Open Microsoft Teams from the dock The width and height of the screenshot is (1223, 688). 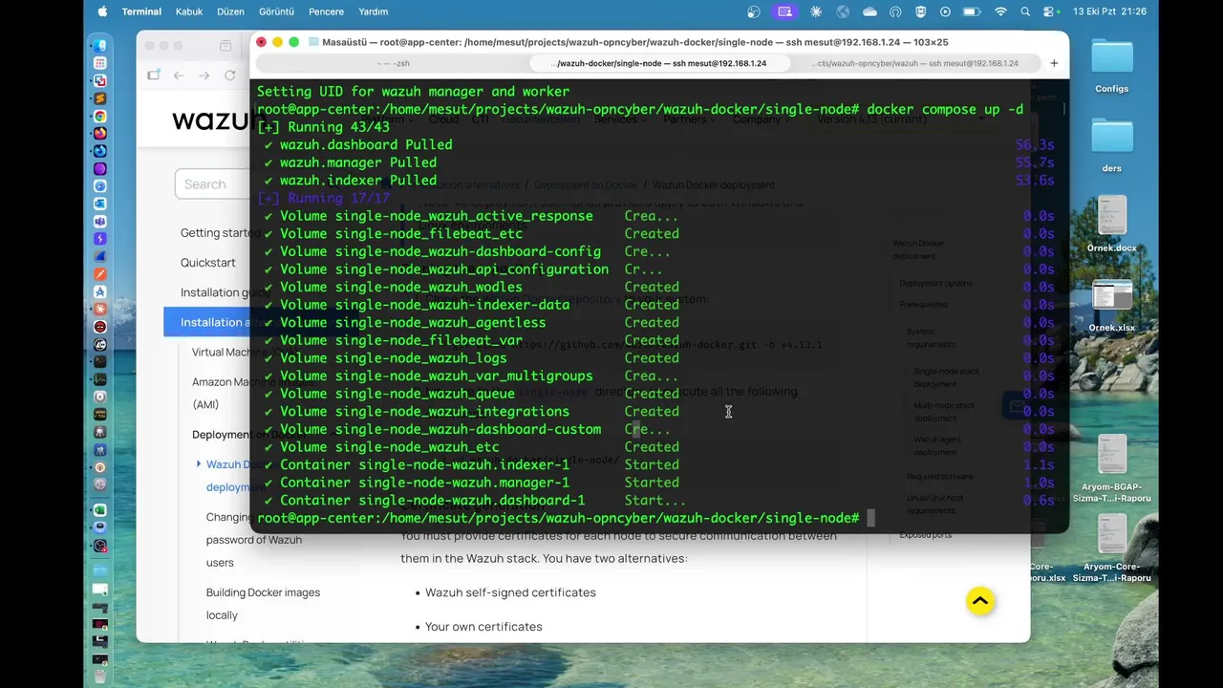(x=100, y=223)
